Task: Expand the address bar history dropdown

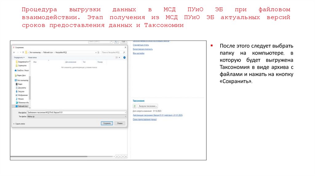Action: [x=96, y=52]
